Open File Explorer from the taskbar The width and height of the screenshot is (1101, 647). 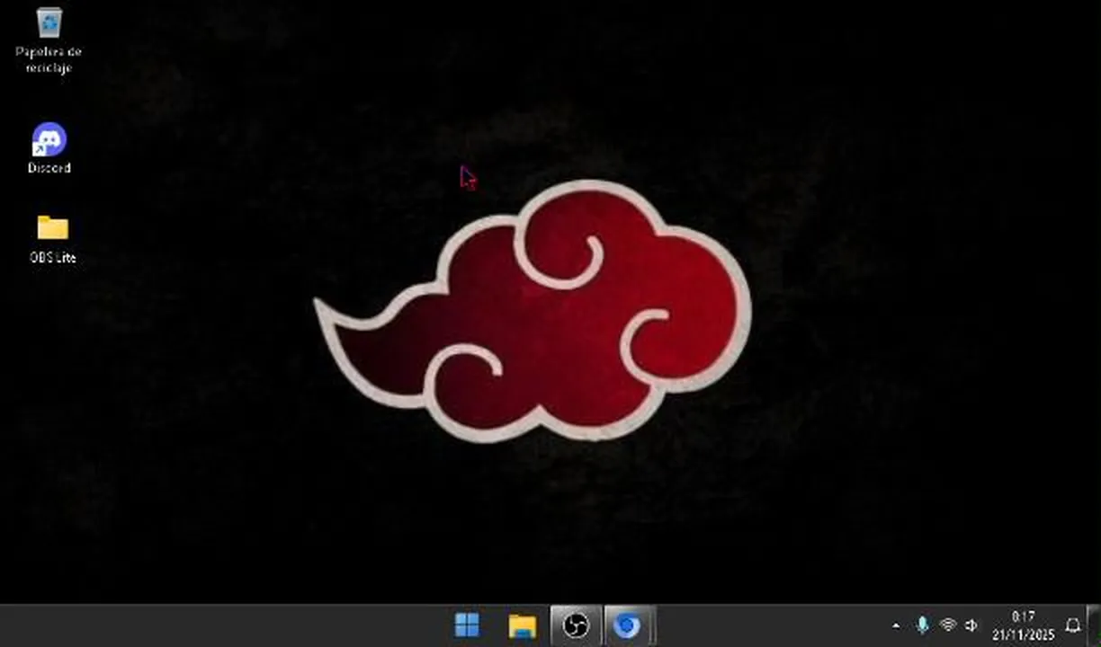point(522,625)
